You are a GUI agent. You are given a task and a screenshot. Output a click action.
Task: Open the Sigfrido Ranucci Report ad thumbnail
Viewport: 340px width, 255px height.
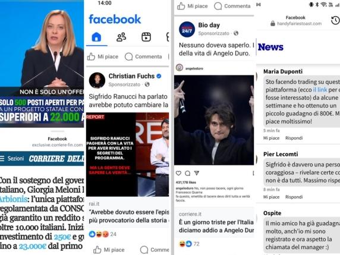[127, 155]
